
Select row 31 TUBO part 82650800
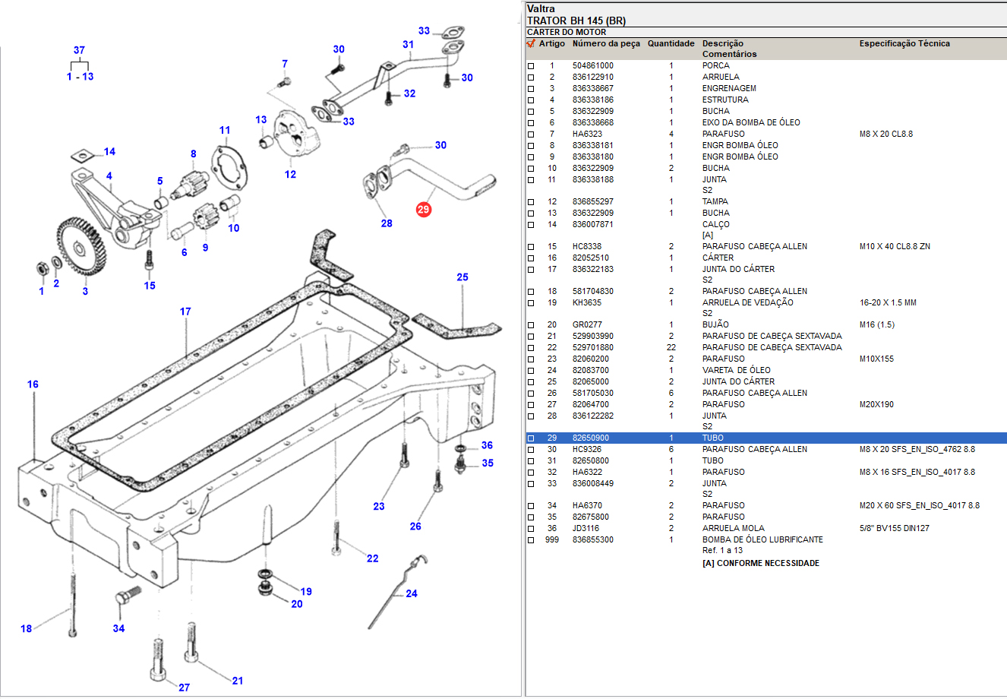click(x=590, y=460)
